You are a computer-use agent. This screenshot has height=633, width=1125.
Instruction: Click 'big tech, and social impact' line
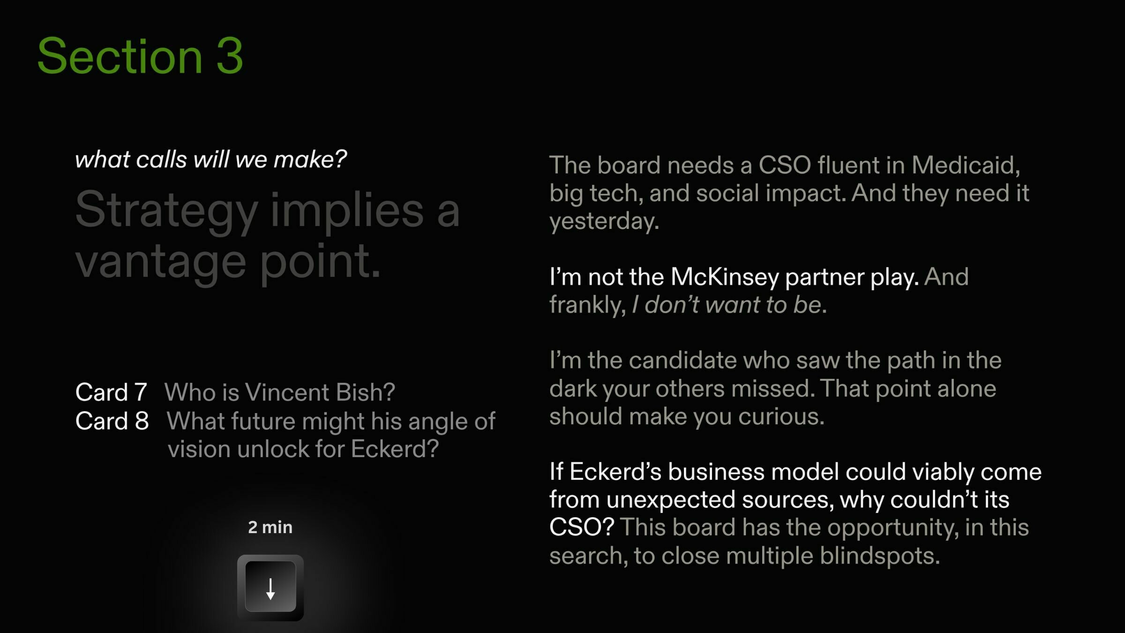789,193
